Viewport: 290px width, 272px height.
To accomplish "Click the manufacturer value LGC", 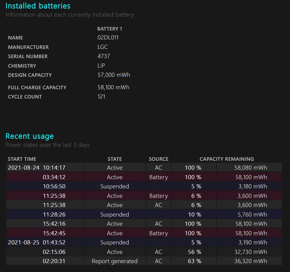I will (103, 47).
